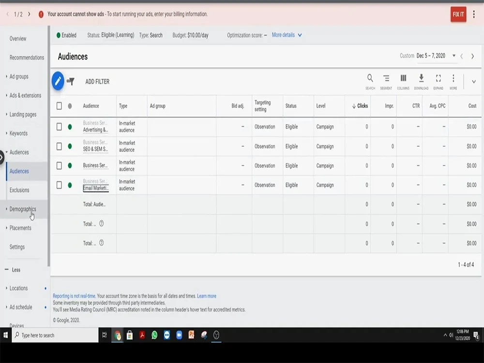484x363 pixels.
Task: Click the FIX IT button
Action: [x=458, y=14]
